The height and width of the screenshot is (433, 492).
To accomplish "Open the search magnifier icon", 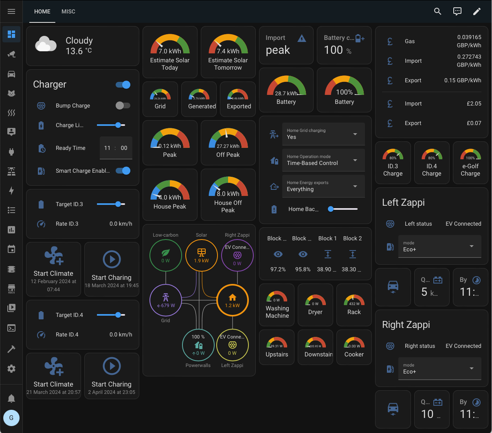I will click(438, 11).
